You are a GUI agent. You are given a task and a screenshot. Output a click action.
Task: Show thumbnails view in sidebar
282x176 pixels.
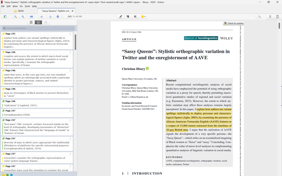pyautogui.click(x=31, y=22)
